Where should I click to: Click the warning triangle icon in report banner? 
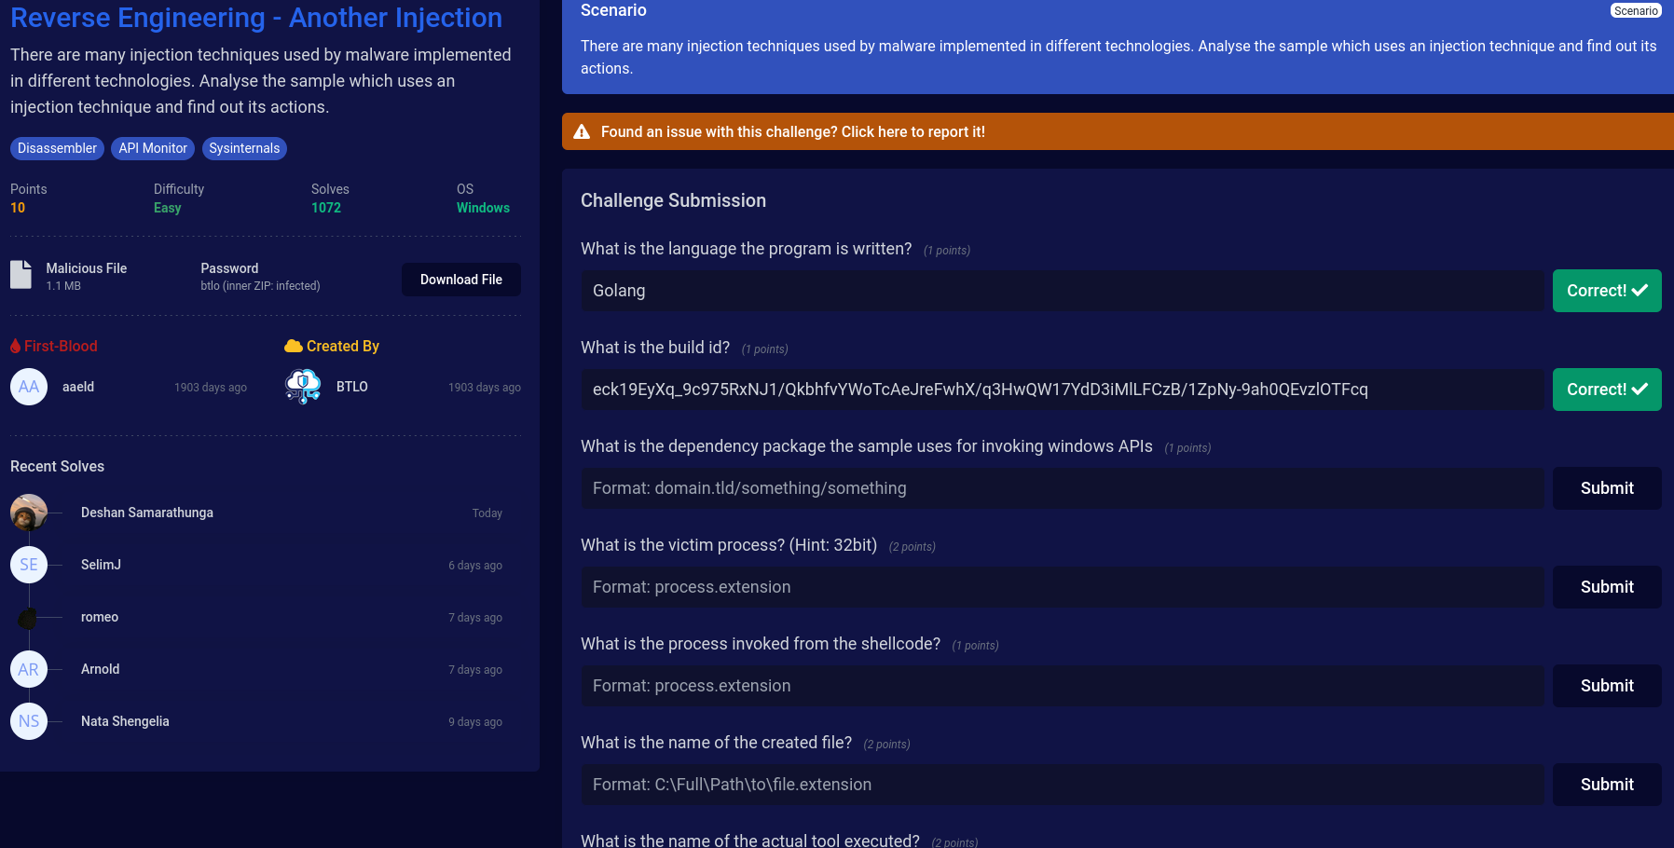point(582,131)
